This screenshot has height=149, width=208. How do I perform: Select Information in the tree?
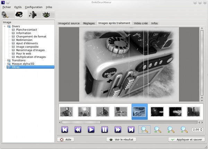(24, 33)
